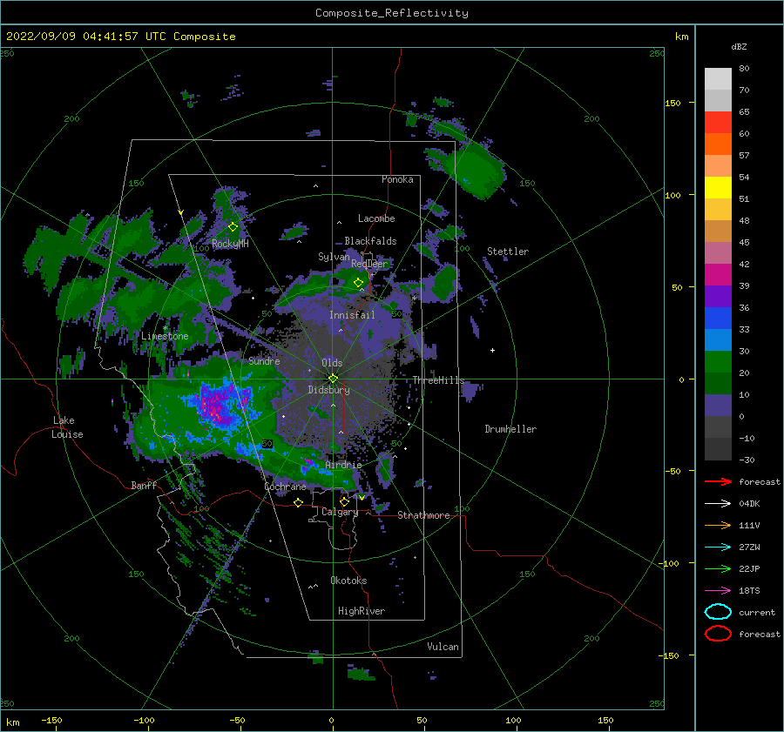Click the Lake Louise label
This screenshot has height=732, width=784.
click(x=67, y=427)
